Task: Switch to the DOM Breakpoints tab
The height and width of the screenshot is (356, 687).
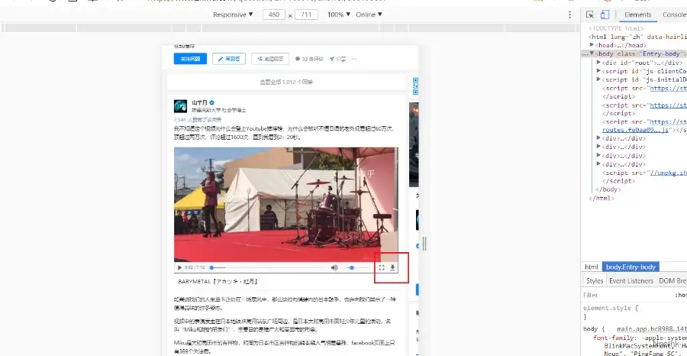Action: click(x=672, y=280)
